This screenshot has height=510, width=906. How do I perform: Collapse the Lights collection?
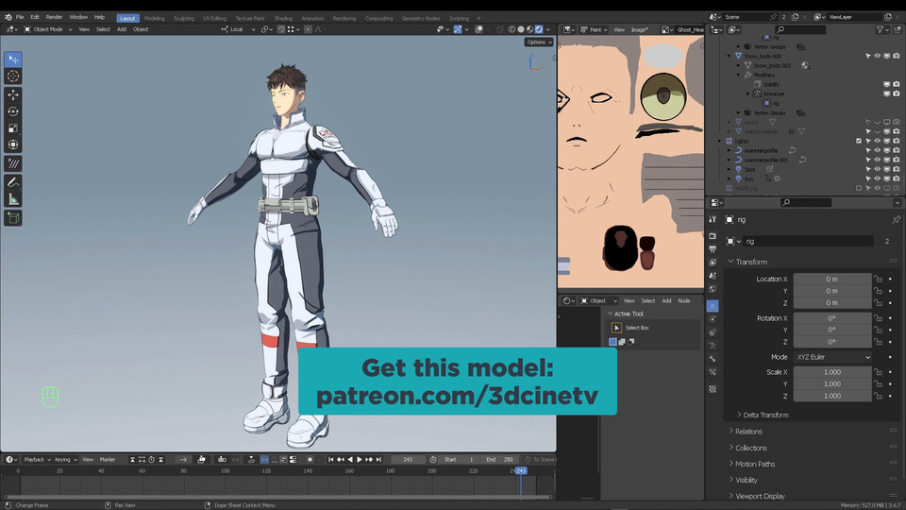pyautogui.click(x=720, y=141)
